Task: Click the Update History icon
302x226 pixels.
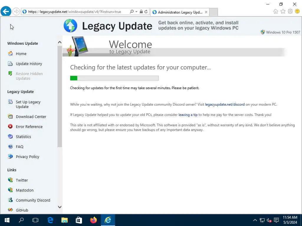Action: (10, 64)
